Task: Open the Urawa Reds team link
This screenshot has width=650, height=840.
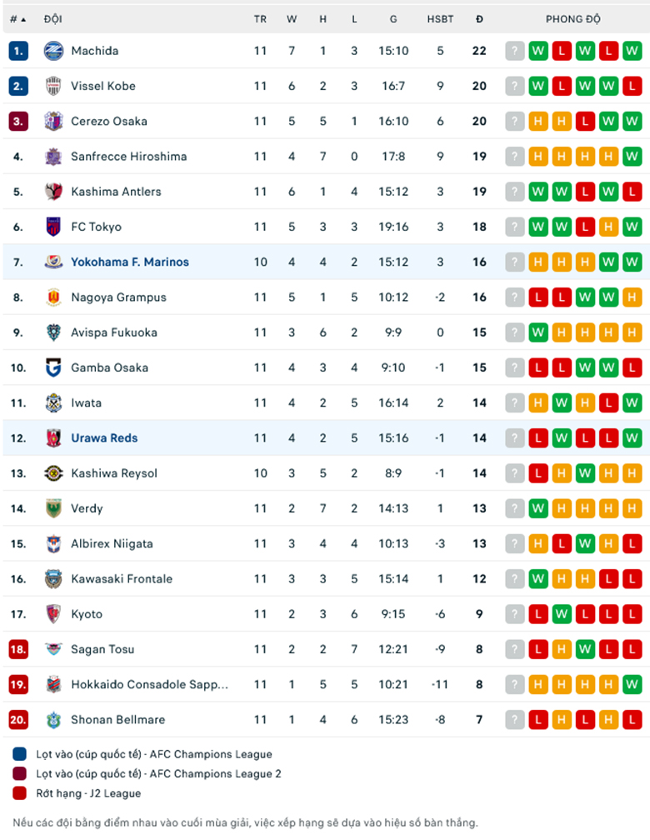Action: tap(104, 438)
